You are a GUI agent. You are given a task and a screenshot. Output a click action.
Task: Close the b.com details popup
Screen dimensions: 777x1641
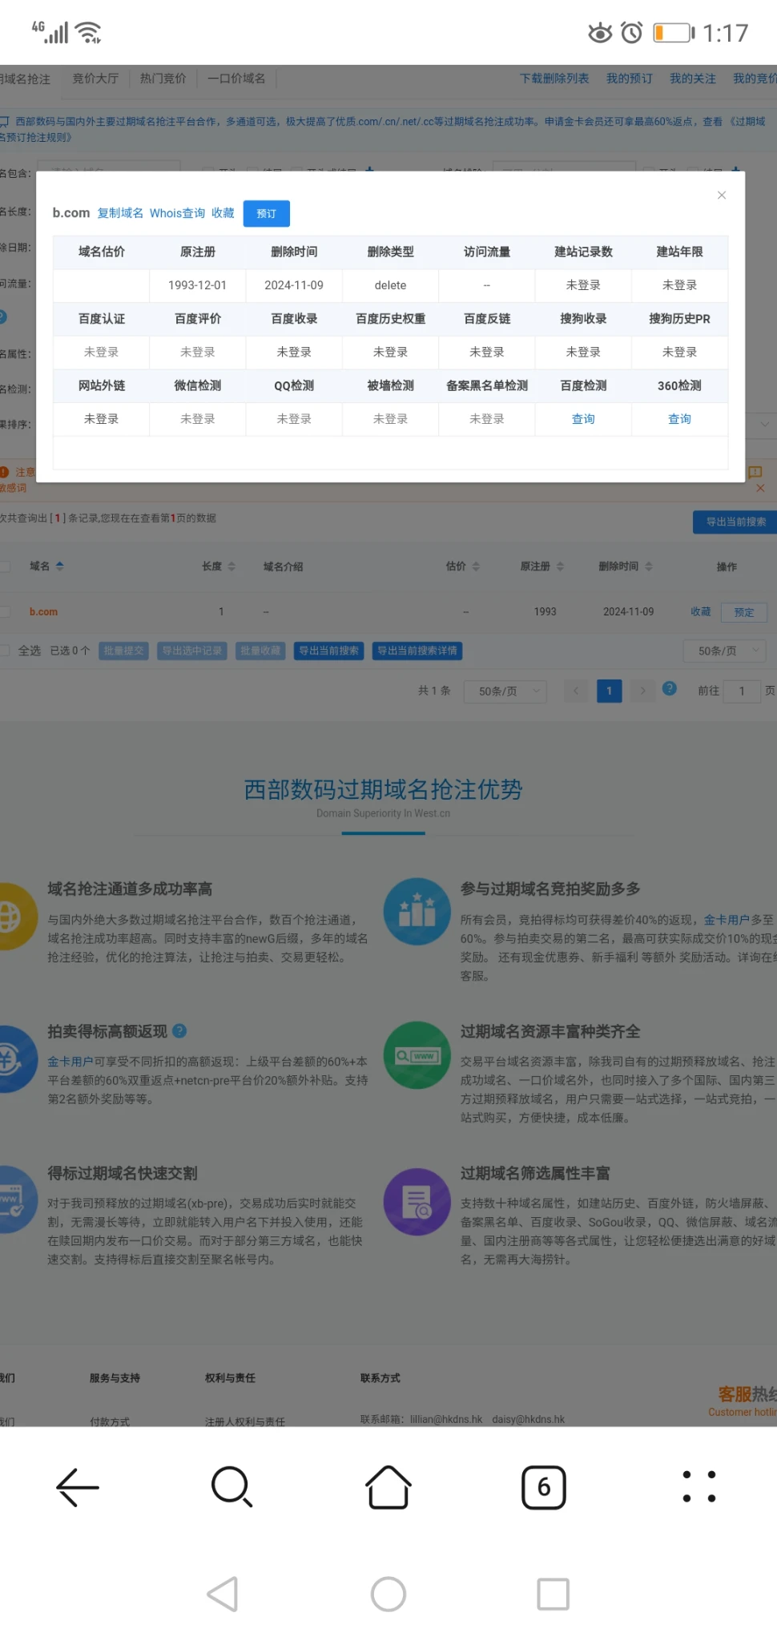click(722, 196)
